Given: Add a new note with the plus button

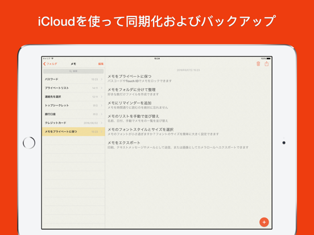Looking at the screenshot, I should point(264,222).
